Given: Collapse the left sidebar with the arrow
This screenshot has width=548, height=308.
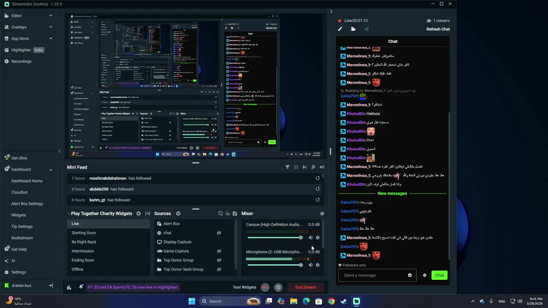Looking at the screenshot, I should [60, 151].
